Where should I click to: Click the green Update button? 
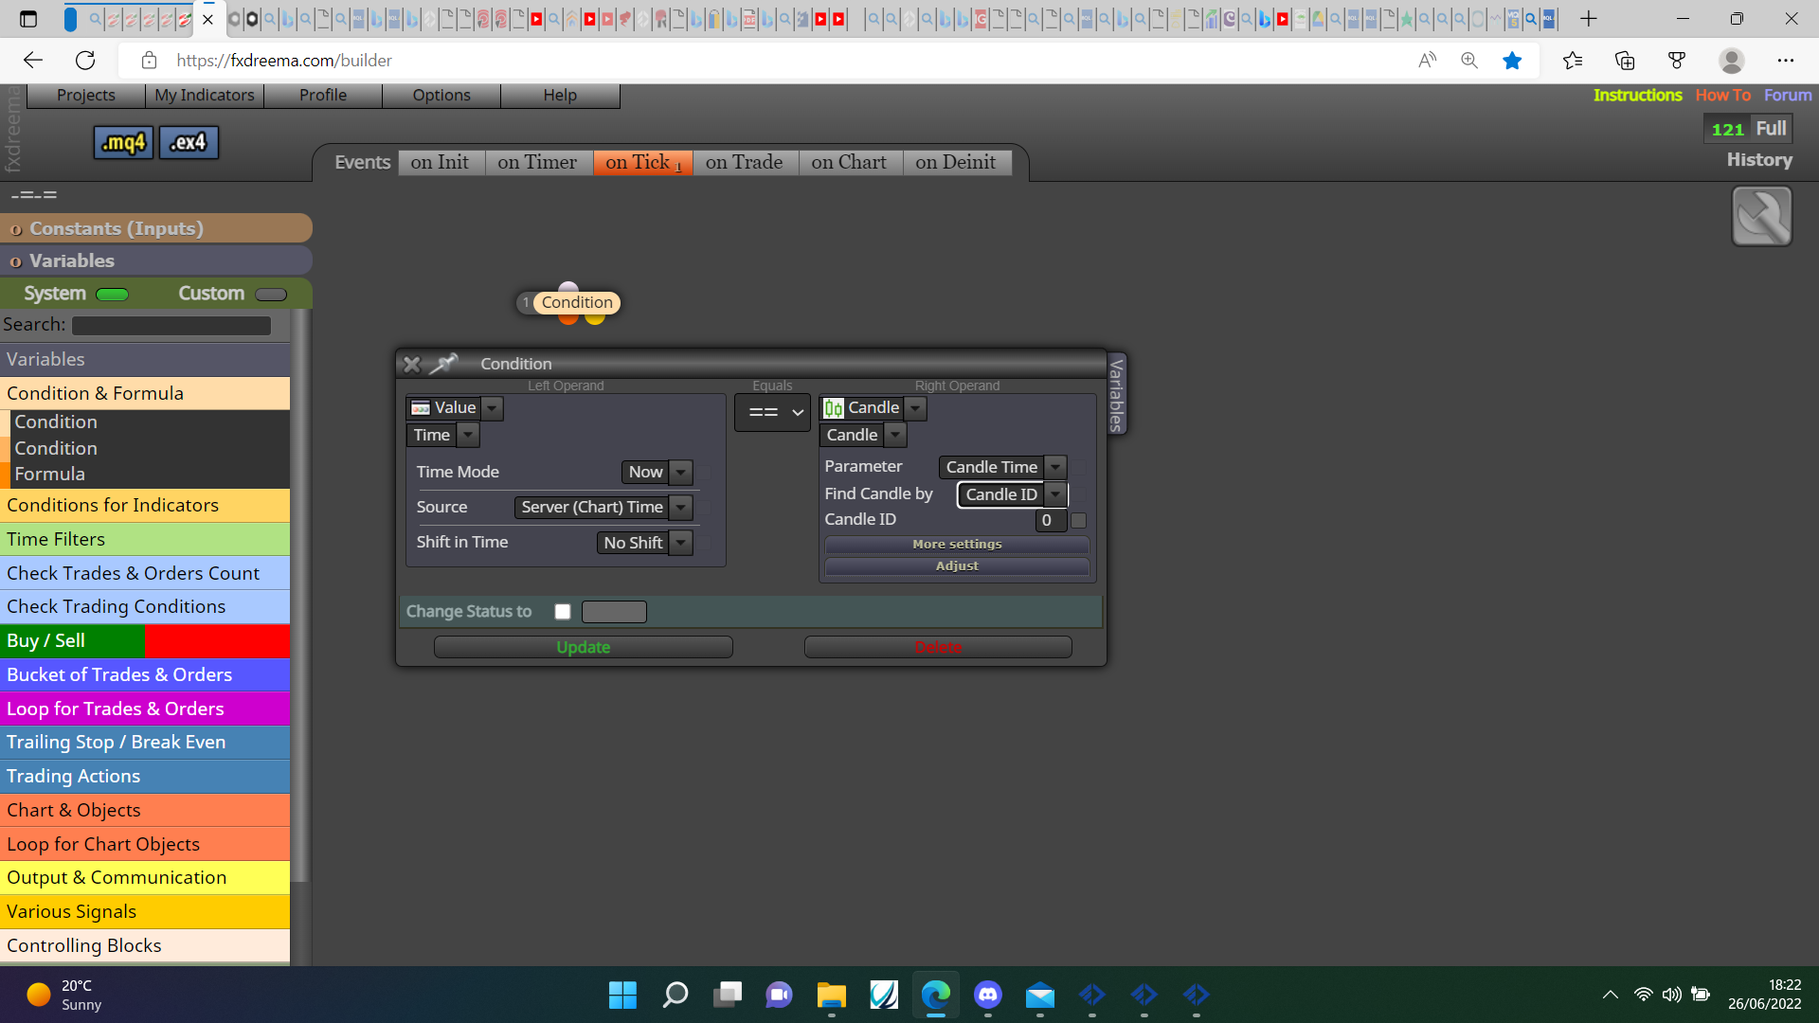click(583, 647)
